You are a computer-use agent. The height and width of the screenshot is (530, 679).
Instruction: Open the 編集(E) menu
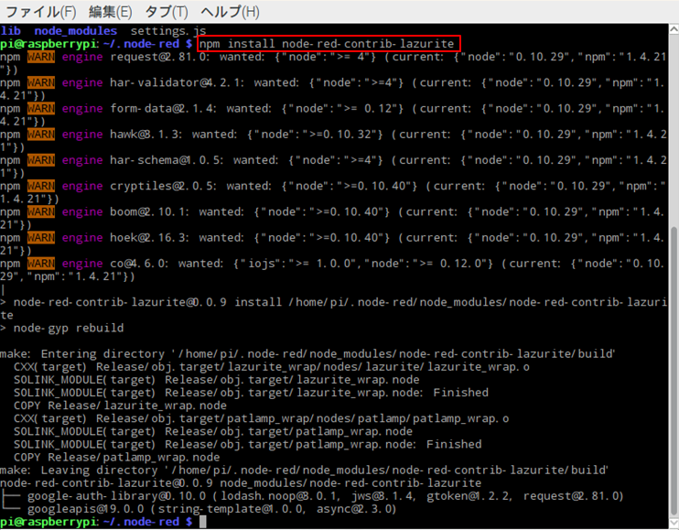click(x=111, y=12)
